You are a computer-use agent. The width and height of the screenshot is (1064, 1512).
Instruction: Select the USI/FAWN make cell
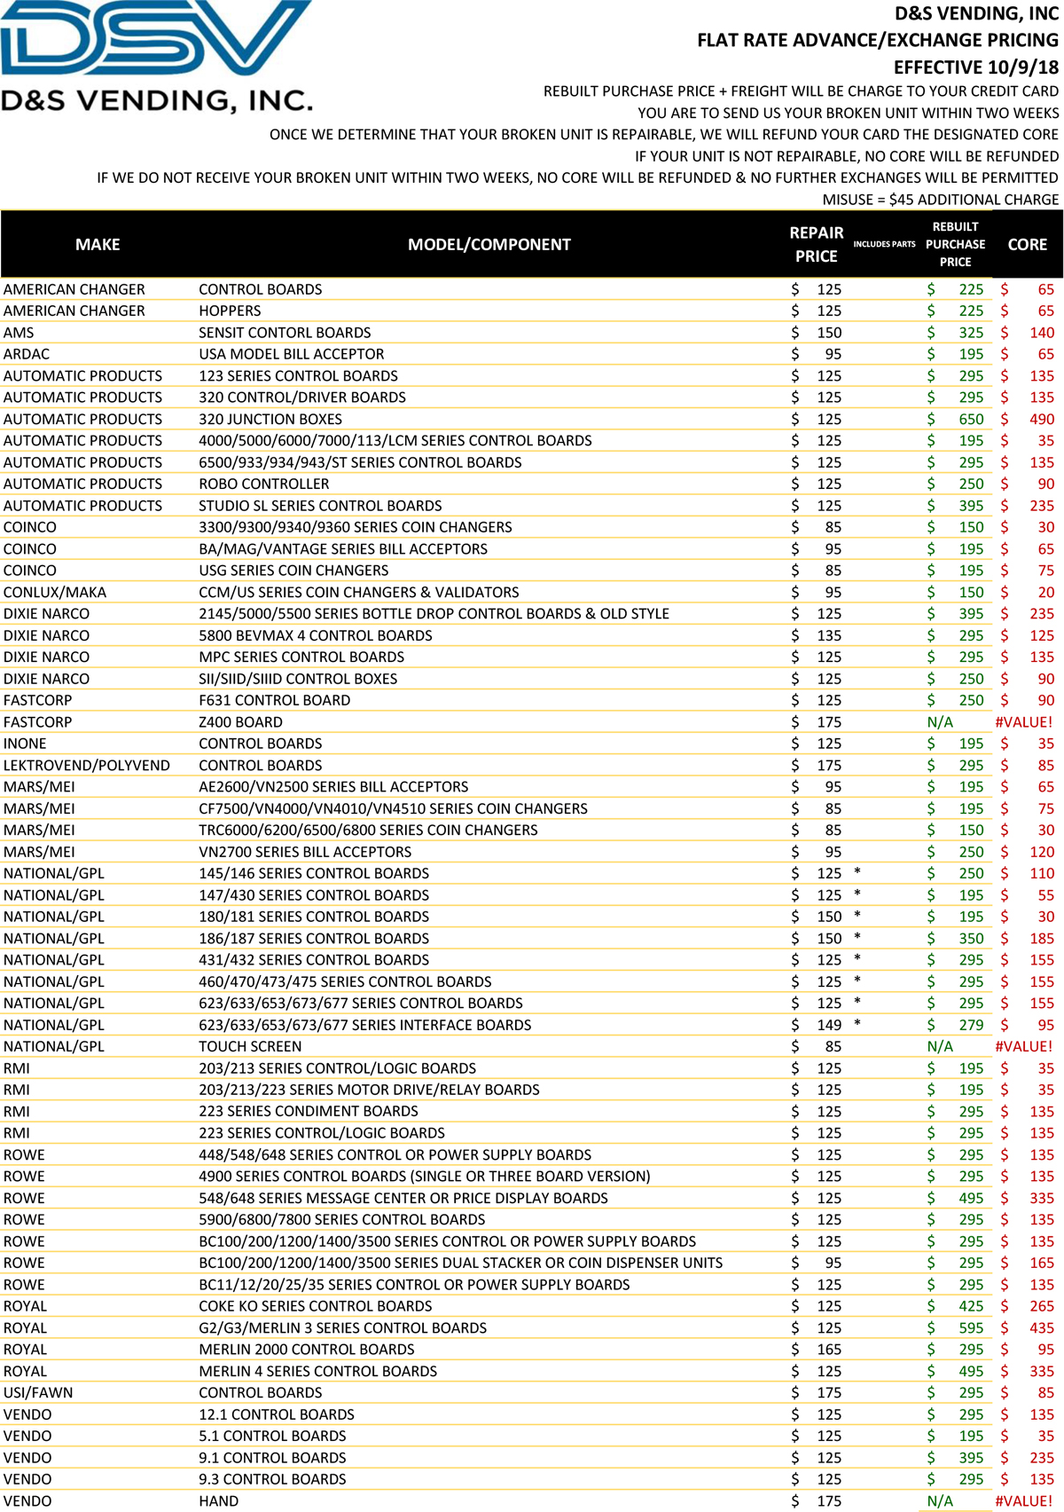tap(38, 1393)
